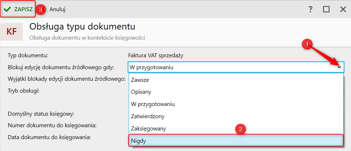Click the 'Domyślny status księgowy' label
The width and height of the screenshot is (351, 151).
(41, 114)
